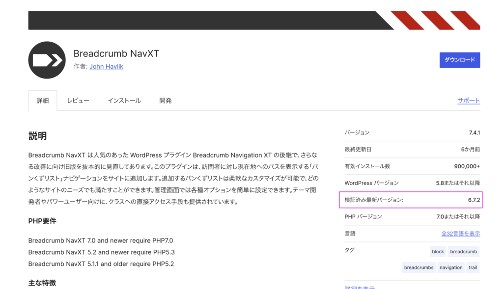This screenshot has height=289, width=503.
Task: Click the PHP バージョン label
Action: point(363,216)
